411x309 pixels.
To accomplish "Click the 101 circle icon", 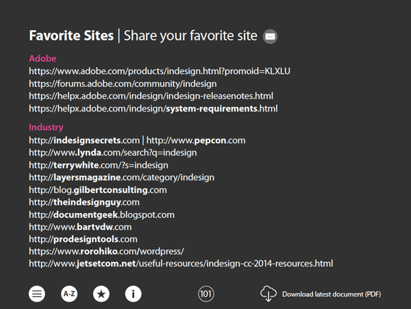I will (206, 294).
